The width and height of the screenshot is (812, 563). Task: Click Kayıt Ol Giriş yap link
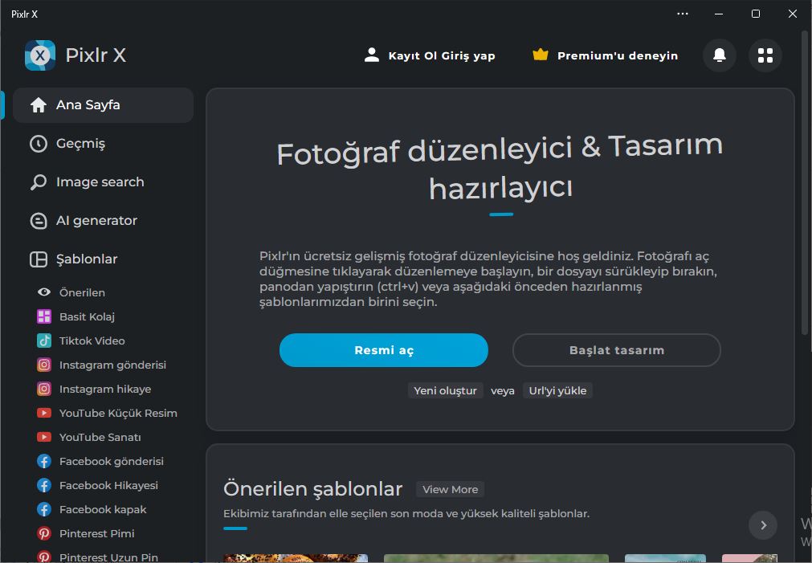(x=442, y=55)
